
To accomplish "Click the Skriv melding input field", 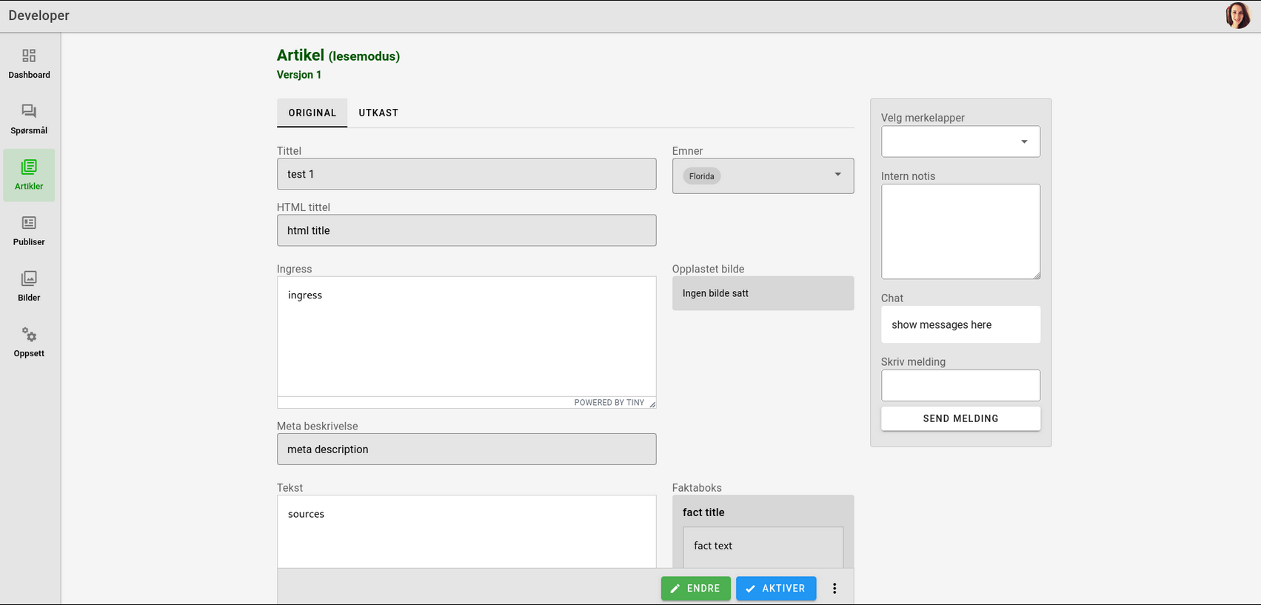I will pyautogui.click(x=960, y=386).
